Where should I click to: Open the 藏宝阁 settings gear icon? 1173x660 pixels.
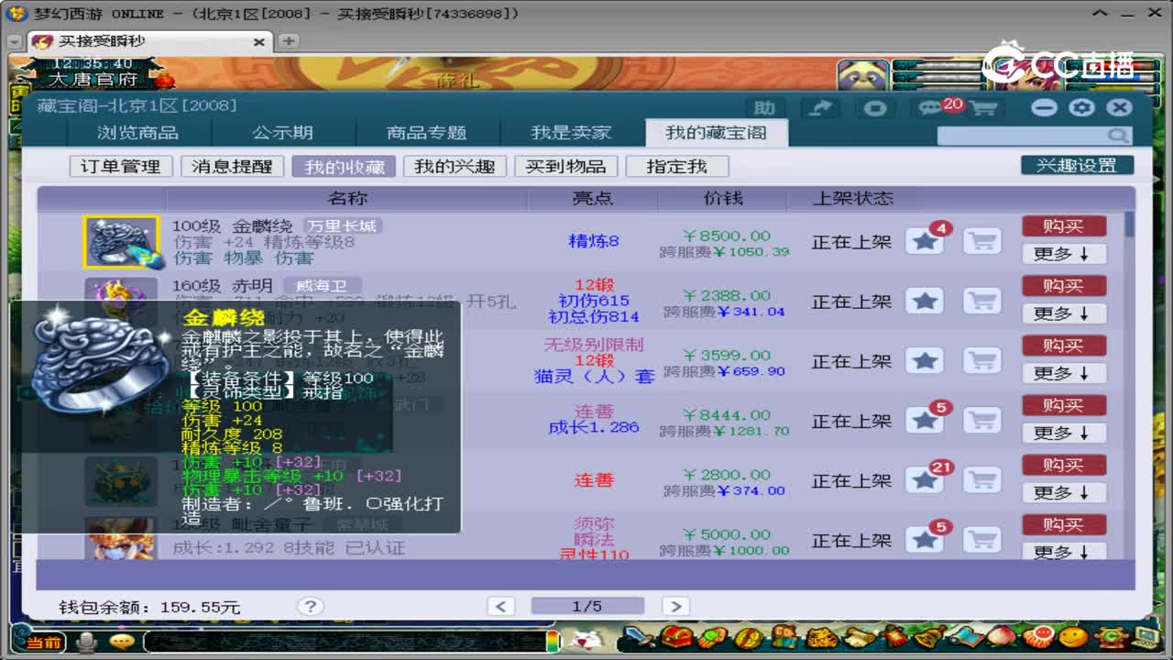(1081, 107)
